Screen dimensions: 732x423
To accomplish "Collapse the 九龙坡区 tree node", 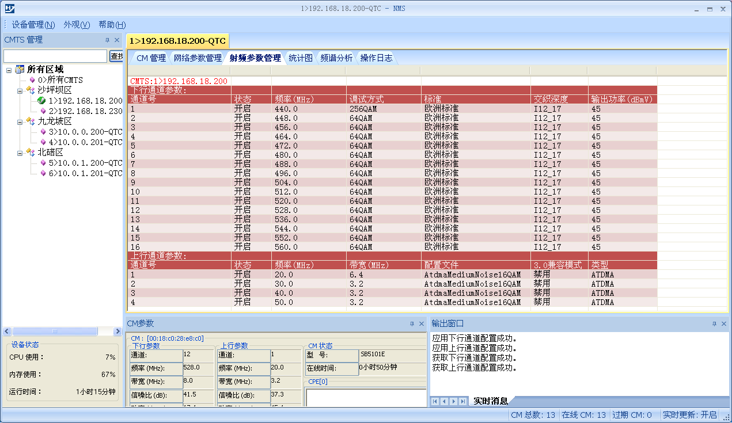I will click(x=20, y=121).
